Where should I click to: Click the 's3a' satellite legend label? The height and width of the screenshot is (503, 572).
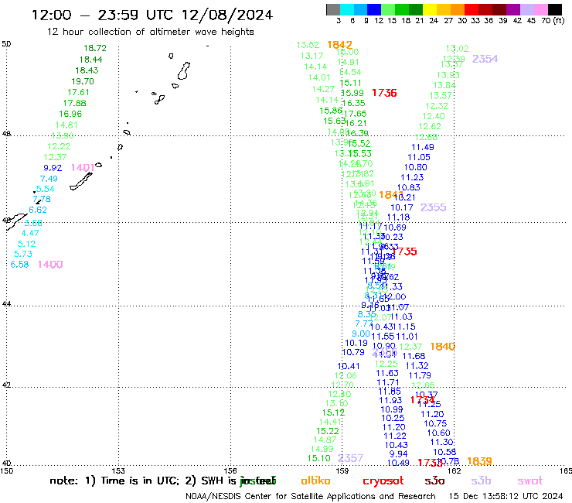(434, 481)
